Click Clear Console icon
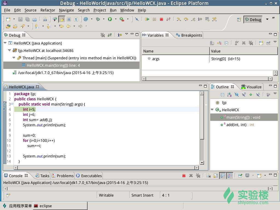Image resolution: width=280 pixels, height=210 pixels. [x=208, y=176]
